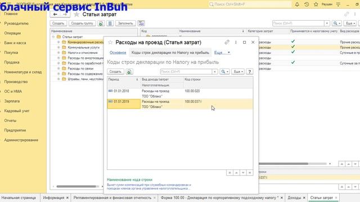Viewport: 360px width, 202px height.
Task: Expand Командировочные расходы folder
Action: 58,42
